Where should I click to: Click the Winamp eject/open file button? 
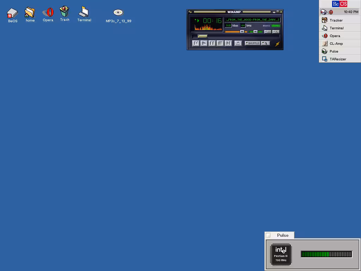238,43
